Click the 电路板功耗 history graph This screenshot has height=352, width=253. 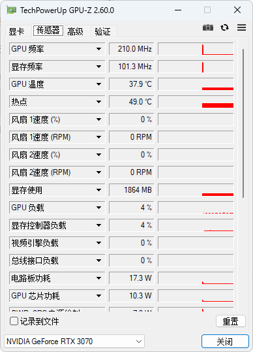click(196, 278)
